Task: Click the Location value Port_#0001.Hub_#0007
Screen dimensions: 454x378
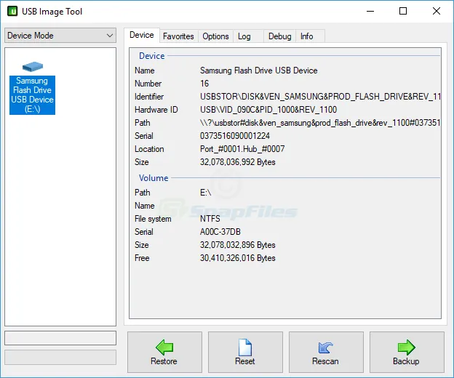Action: (242, 149)
